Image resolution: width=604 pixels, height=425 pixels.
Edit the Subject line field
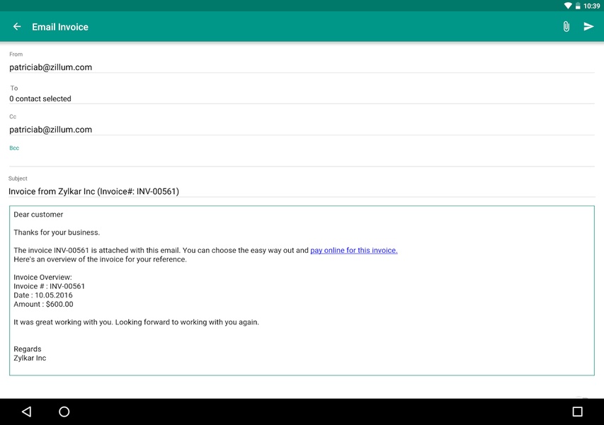click(x=302, y=191)
